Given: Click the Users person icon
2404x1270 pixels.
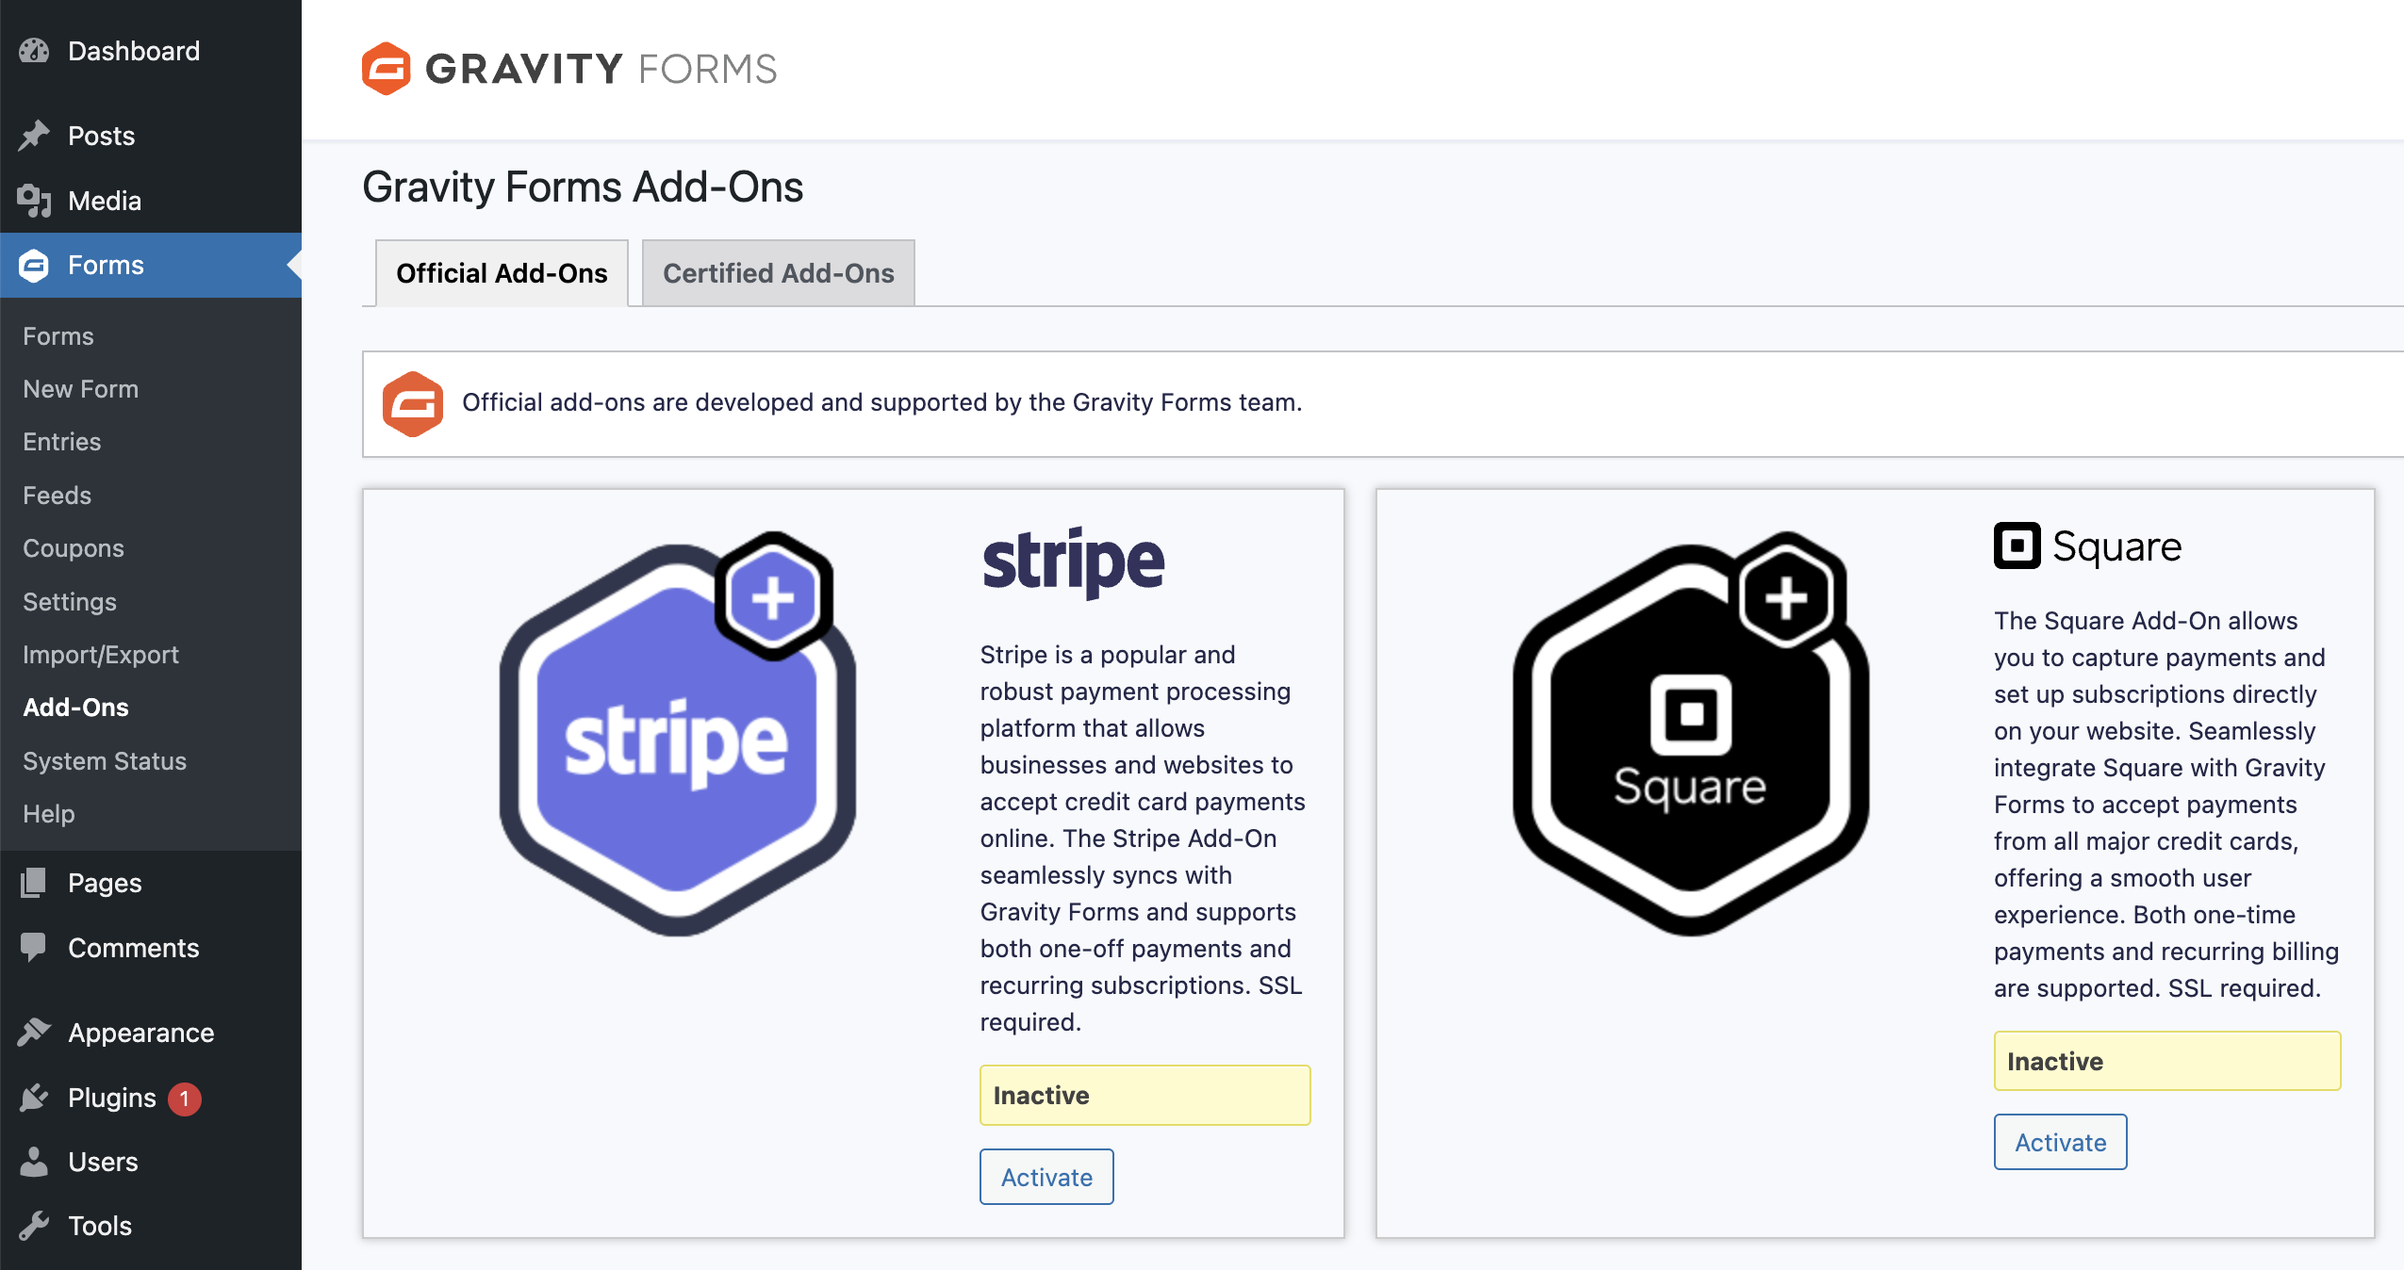Looking at the screenshot, I should (34, 1162).
